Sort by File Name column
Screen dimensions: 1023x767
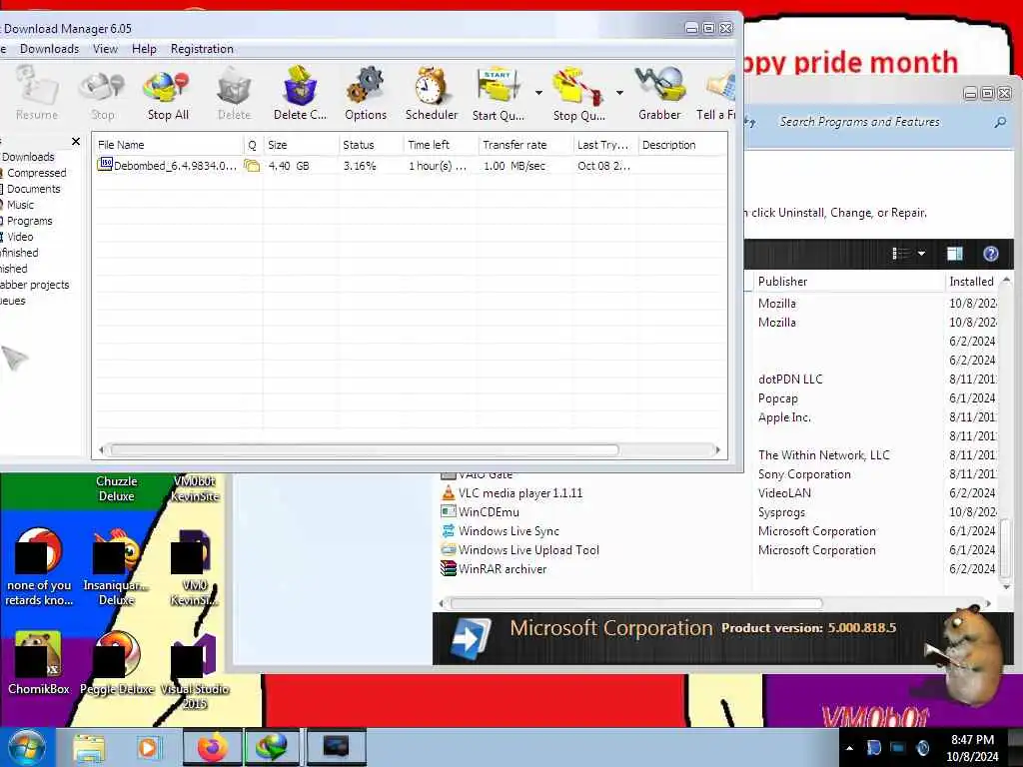(168, 145)
